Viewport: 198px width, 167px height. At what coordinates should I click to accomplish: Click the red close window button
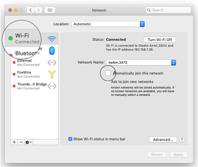(x=10, y=10)
